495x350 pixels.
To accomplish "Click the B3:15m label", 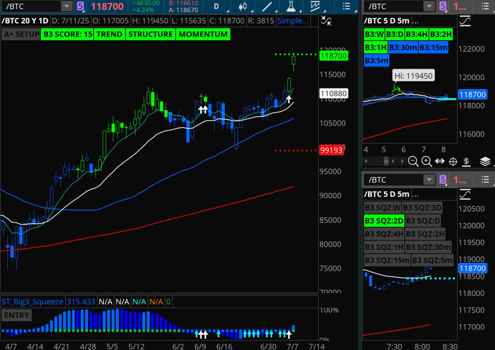I will [433, 48].
